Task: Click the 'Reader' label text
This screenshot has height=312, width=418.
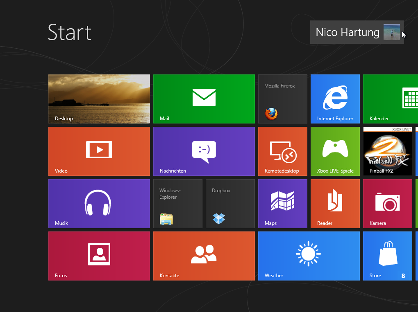Action: [325, 223]
